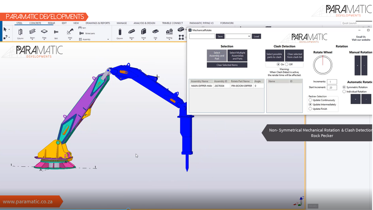This screenshot has width=373, height=210.
Task: Click the XYZ axis indicator in viewport
Action: 299,201
